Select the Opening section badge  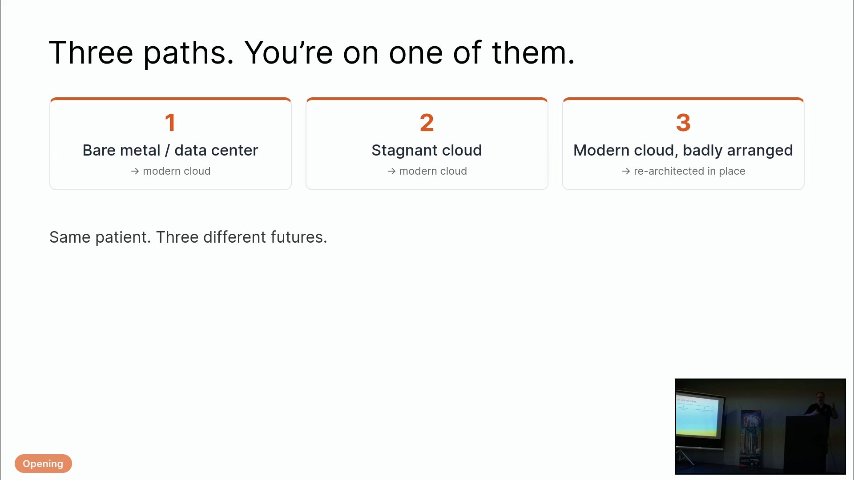coord(43,464)
